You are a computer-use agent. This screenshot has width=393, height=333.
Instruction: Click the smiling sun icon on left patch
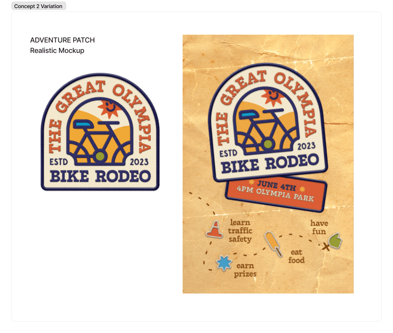(108, 109)
